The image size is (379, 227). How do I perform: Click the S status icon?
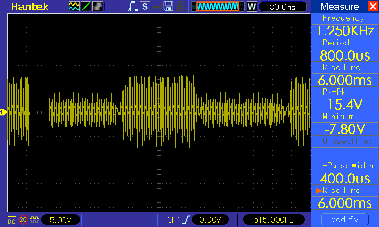click(145, 7)
